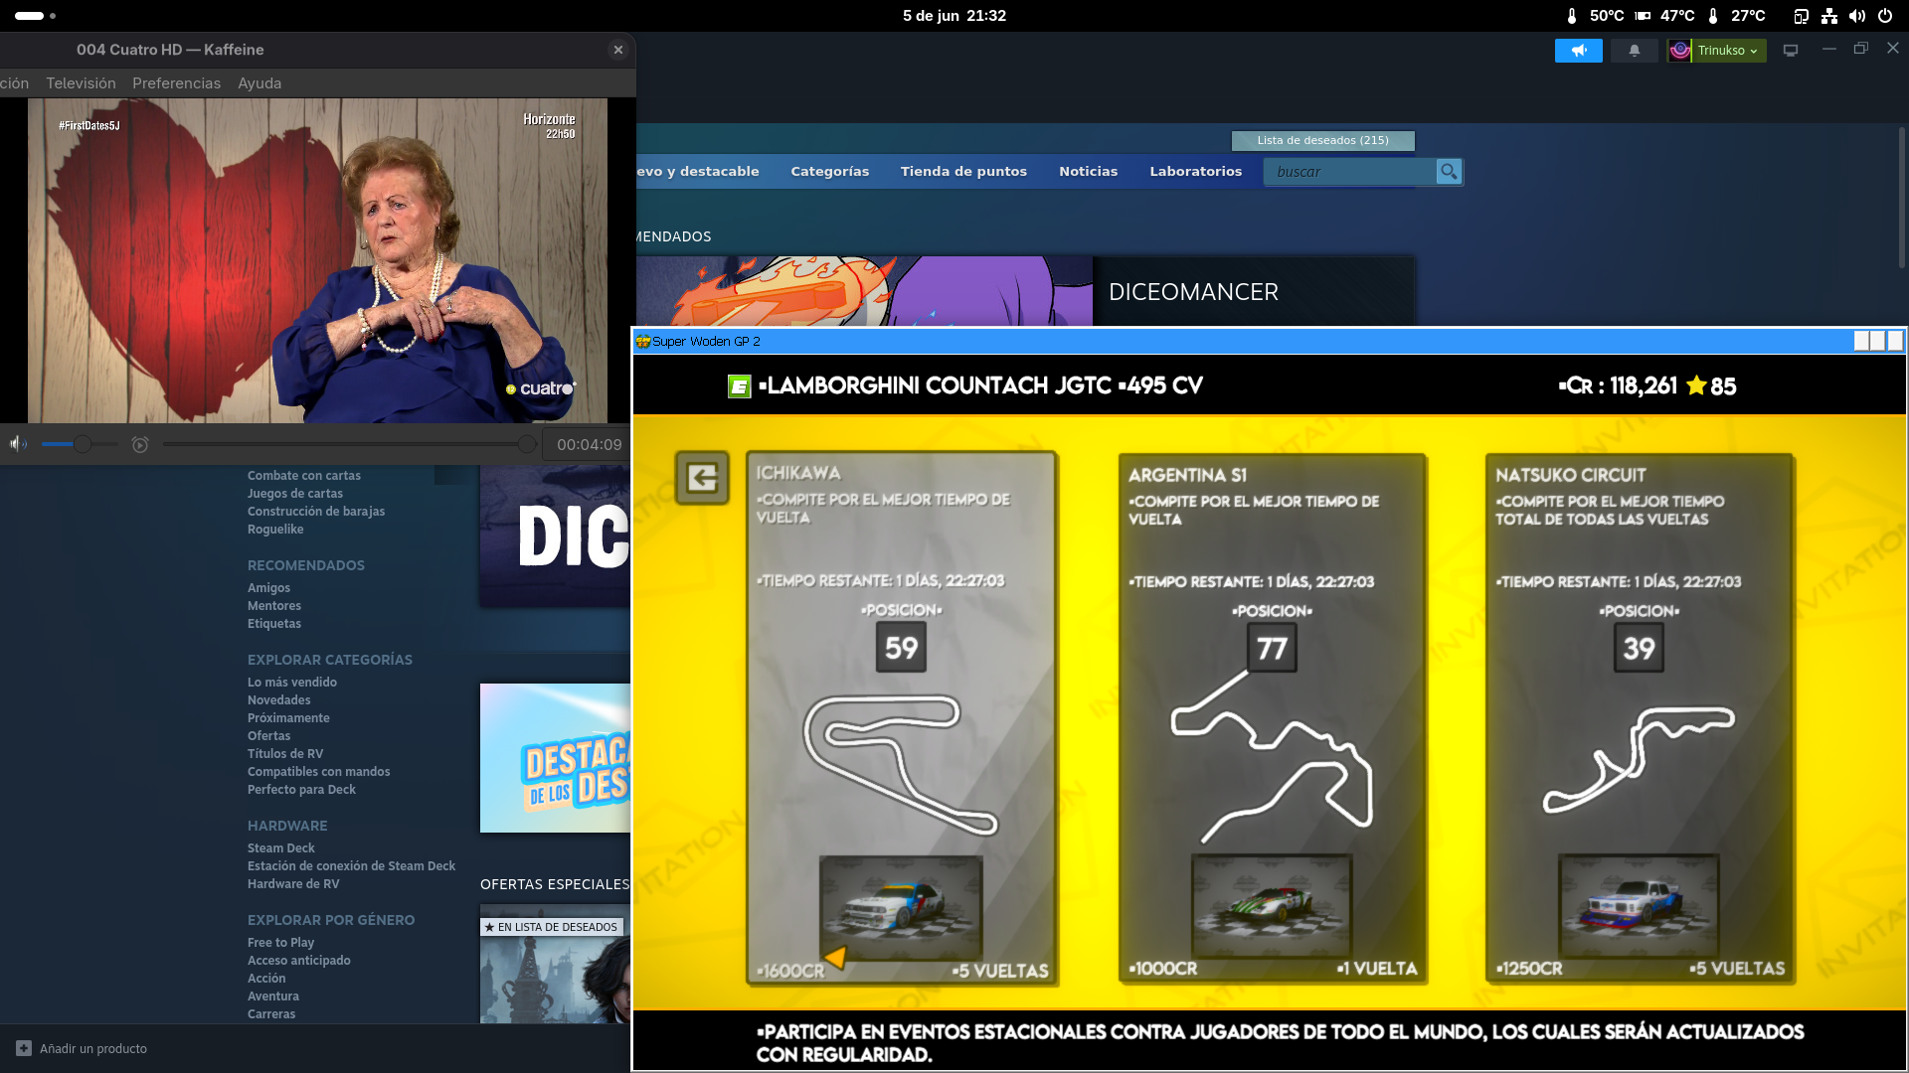Click back arrow in Super Woden GP 2
Viewport: 1909px width, 1073px height.
point(702,478)
